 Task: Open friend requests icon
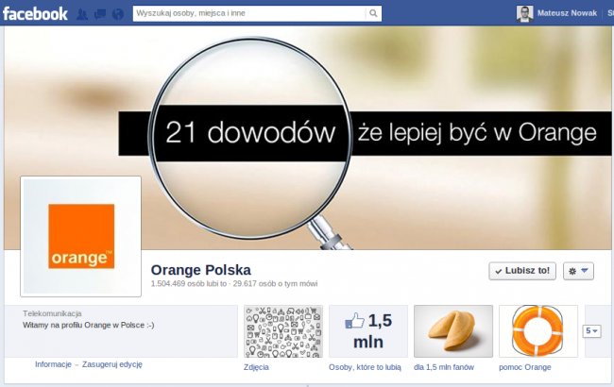click(82, 14)
